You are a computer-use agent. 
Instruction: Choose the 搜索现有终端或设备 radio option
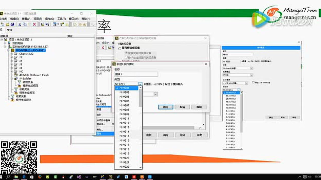(126, 53)
